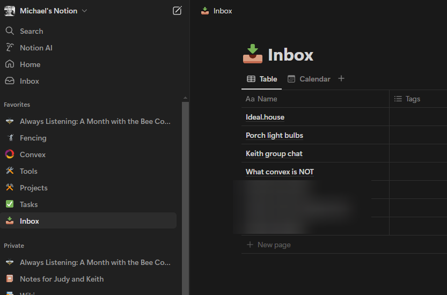Switch to the Calendar view tab
447x295 pixels.
click(309, 79)
